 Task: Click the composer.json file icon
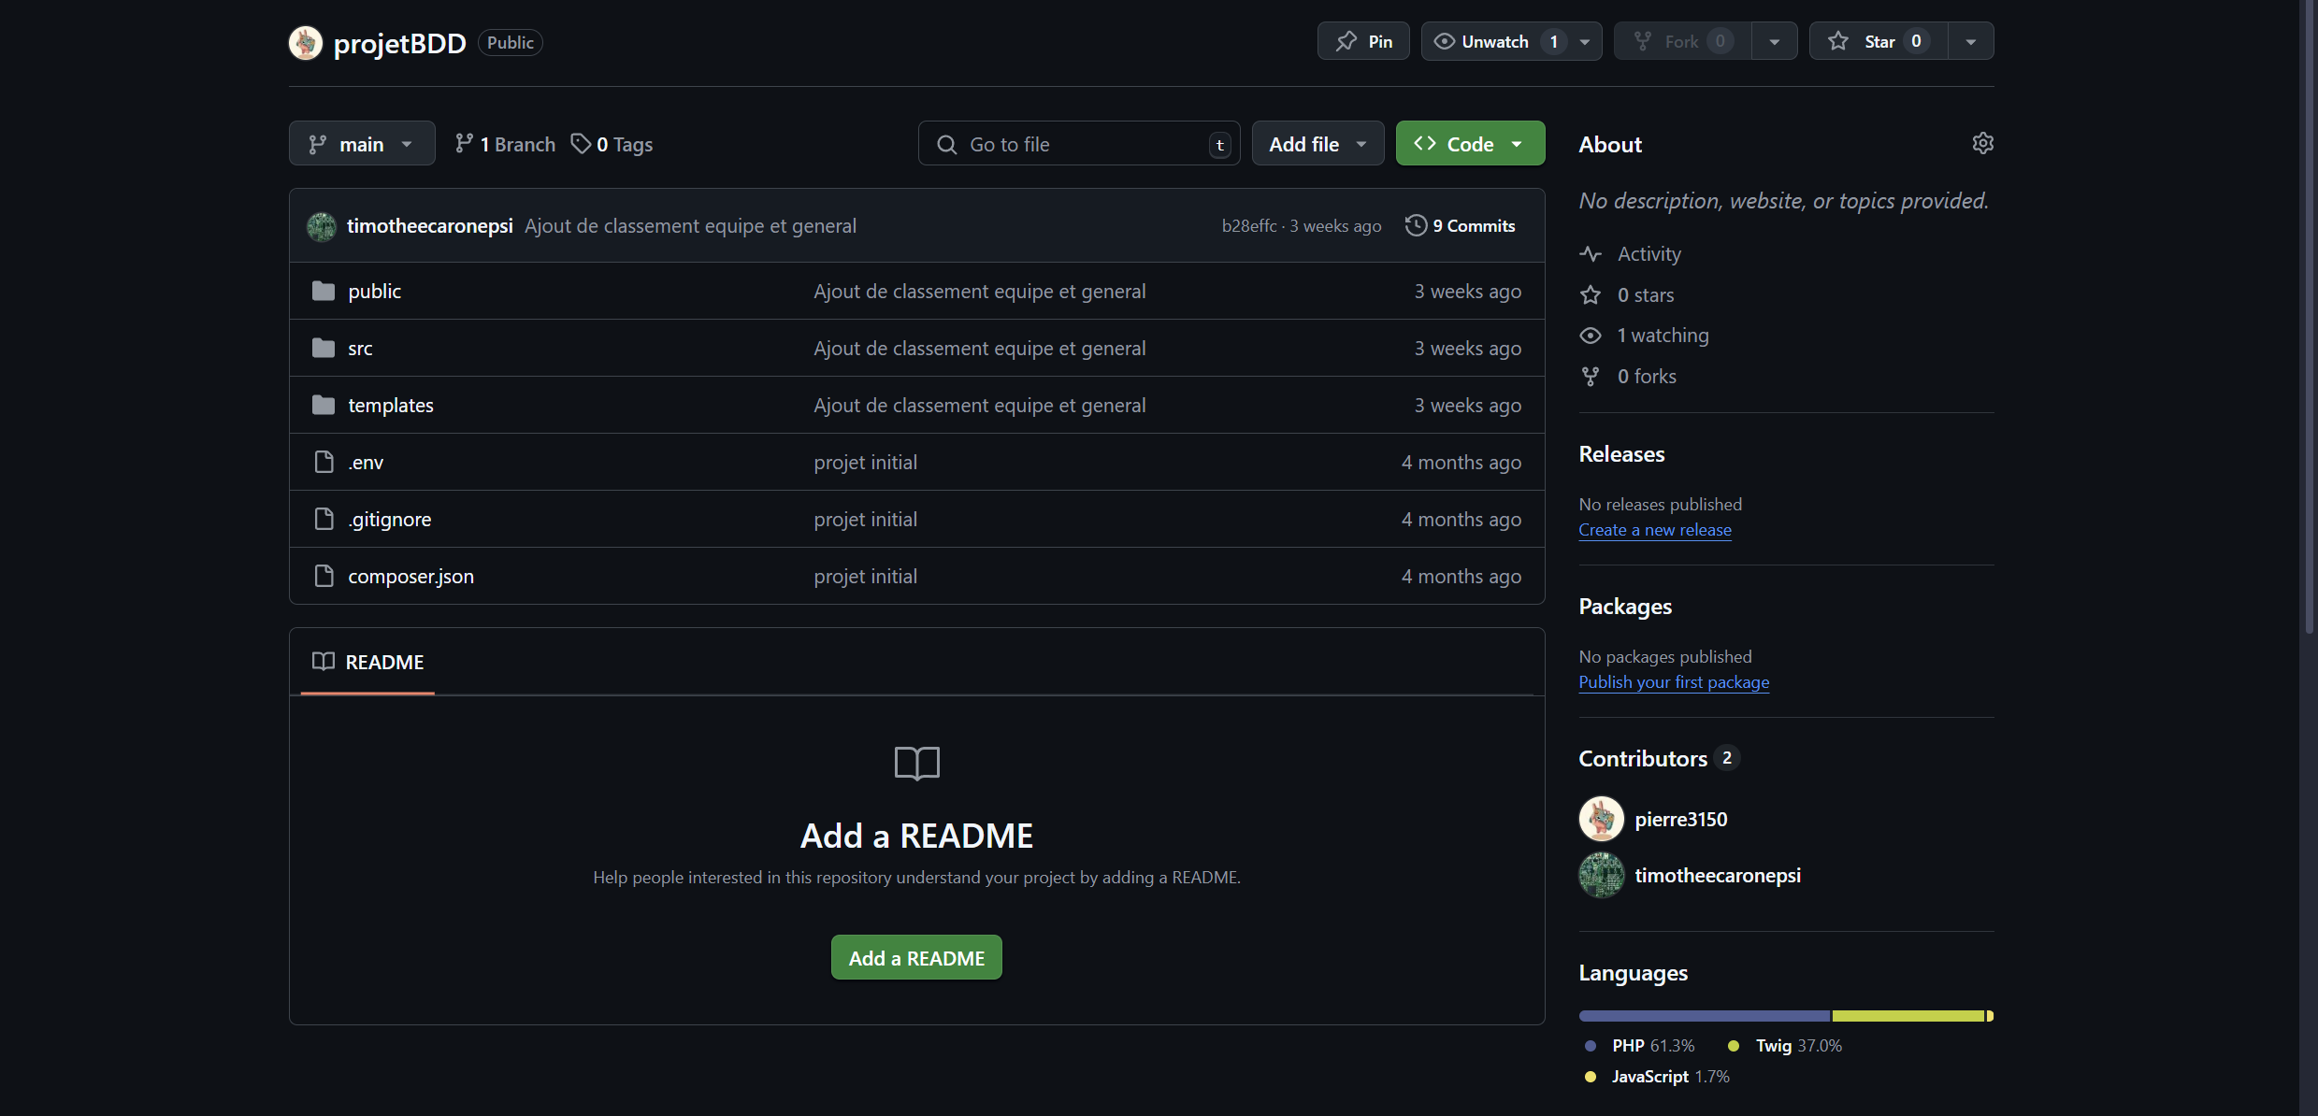[x=324, y=576]
